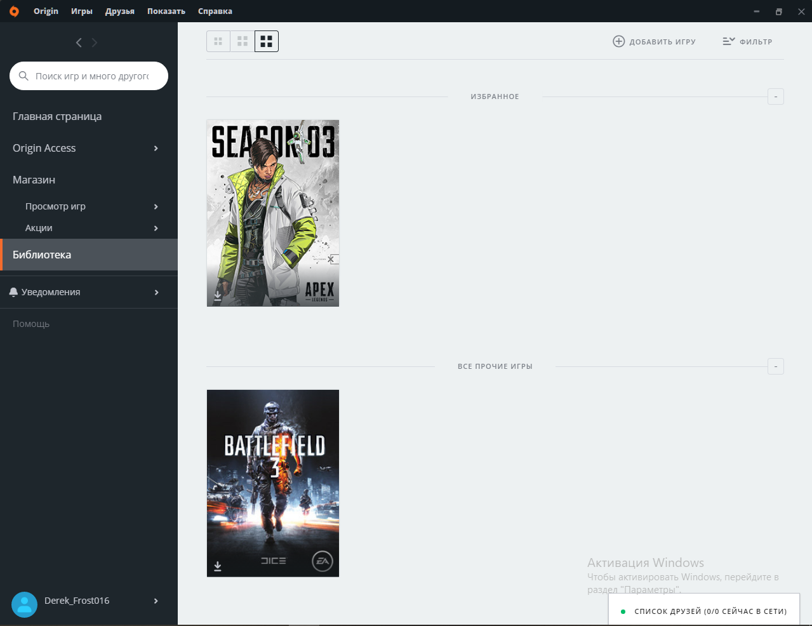Click the Derek_Frost016 avatar
The width and height of the screenshot is (812, 626).
(25, 605)
